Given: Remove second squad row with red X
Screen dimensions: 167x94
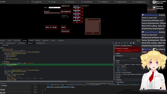Looking at the screenshot, I should click(x=82, y=11).
